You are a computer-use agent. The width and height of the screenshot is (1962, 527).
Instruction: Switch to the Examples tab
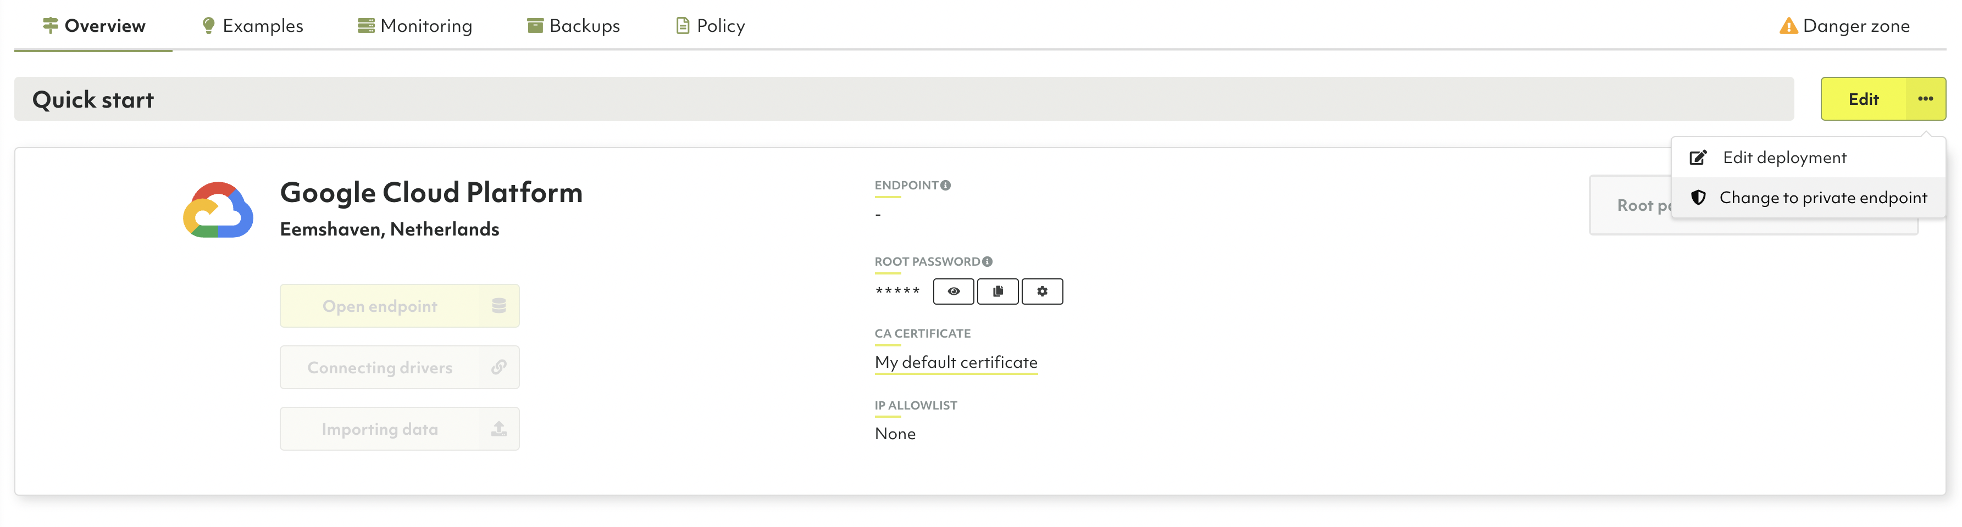point(252,26)
